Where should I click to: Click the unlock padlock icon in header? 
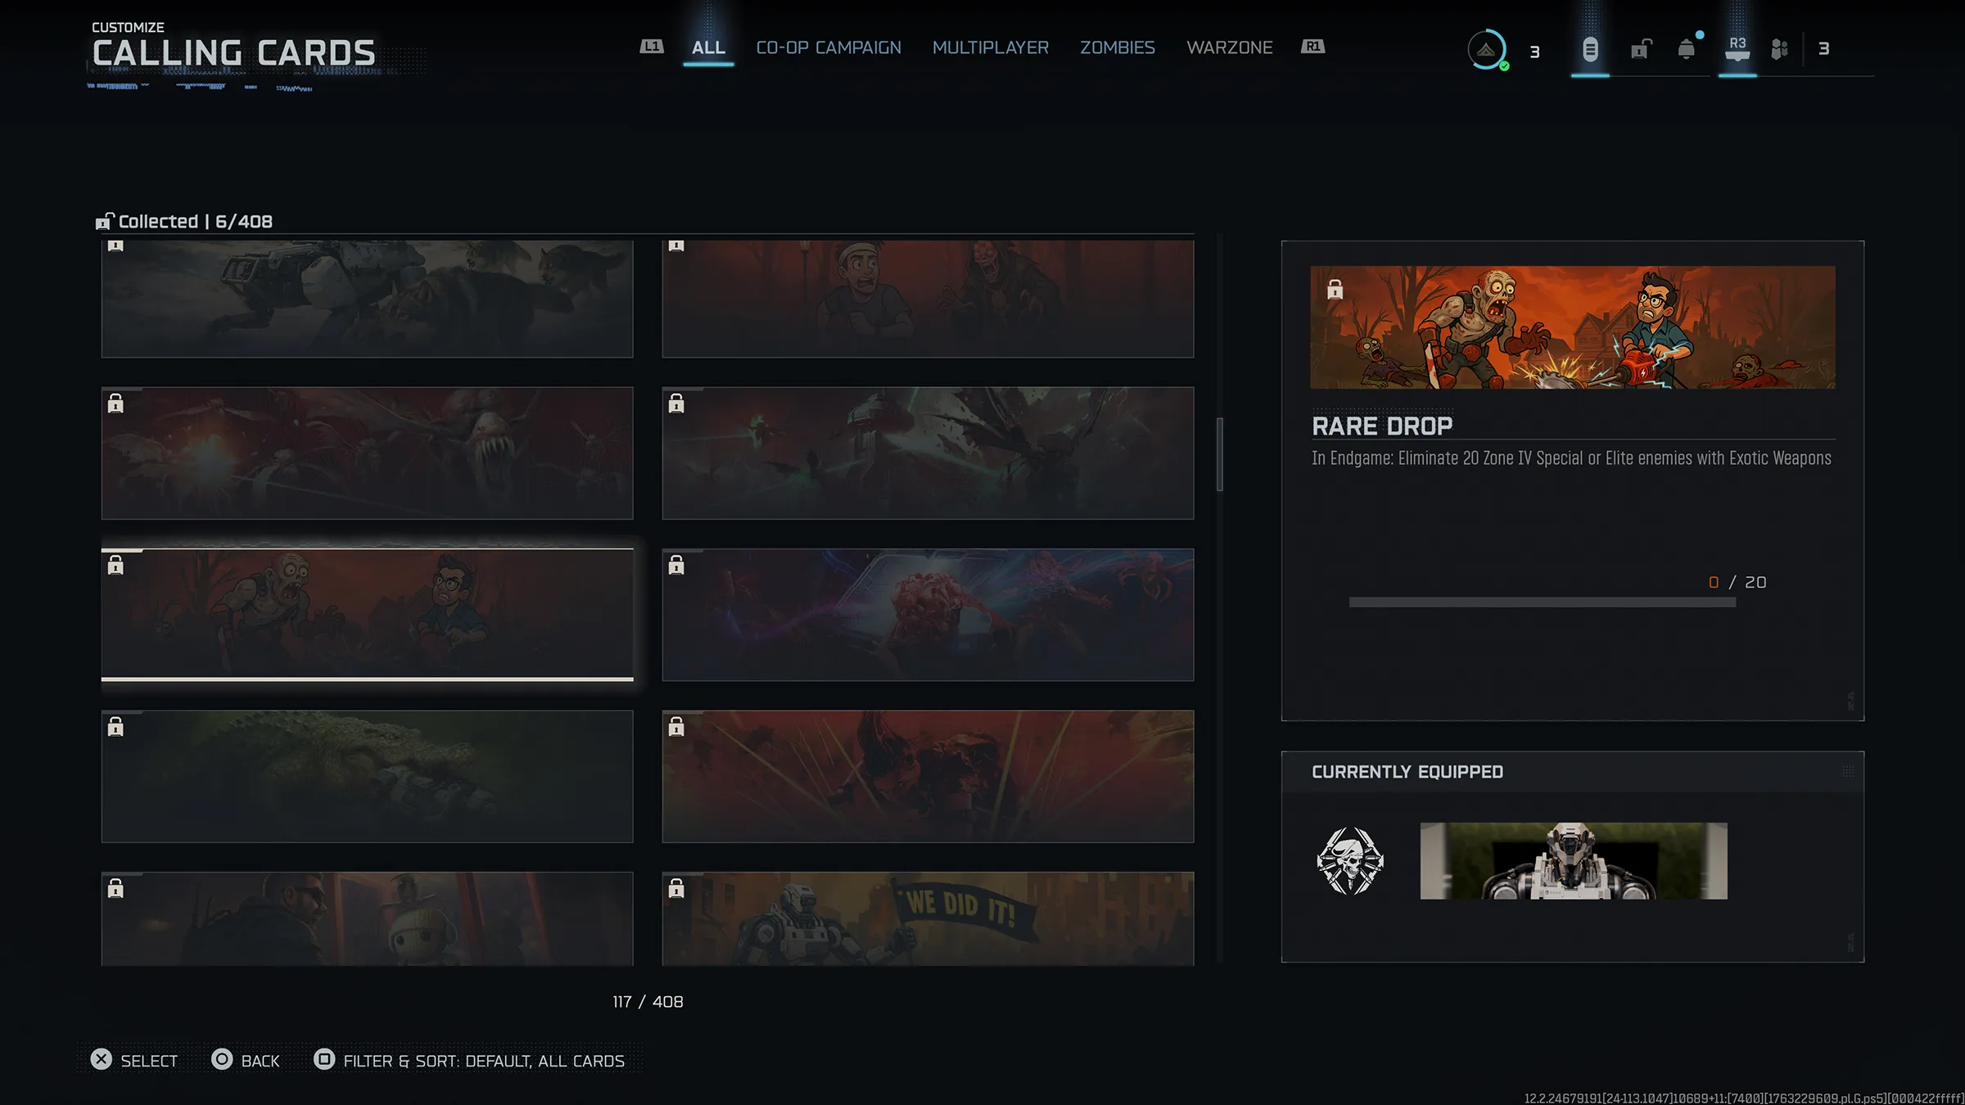point(1641,49)
